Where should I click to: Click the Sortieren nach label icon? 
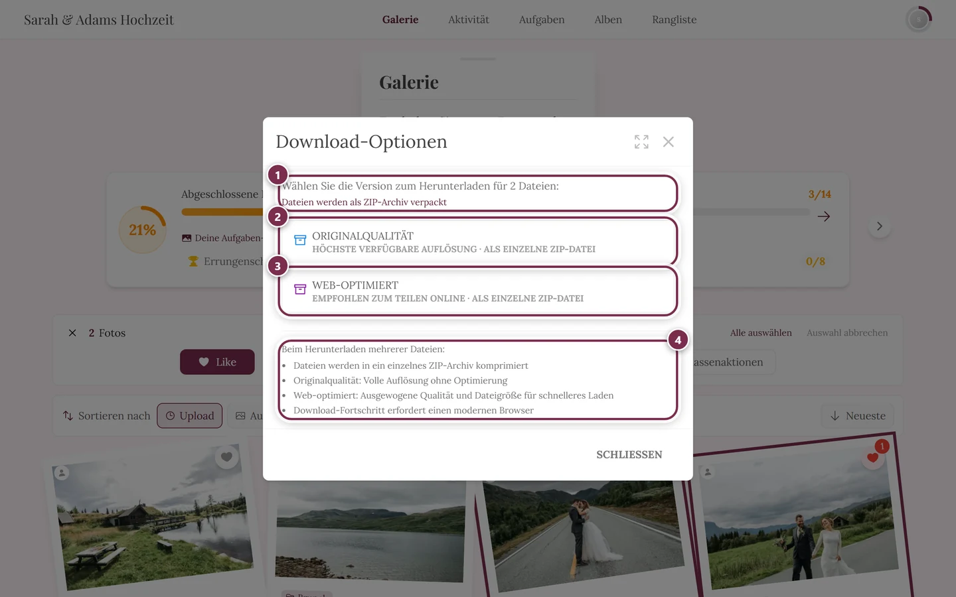pos(68,416)
